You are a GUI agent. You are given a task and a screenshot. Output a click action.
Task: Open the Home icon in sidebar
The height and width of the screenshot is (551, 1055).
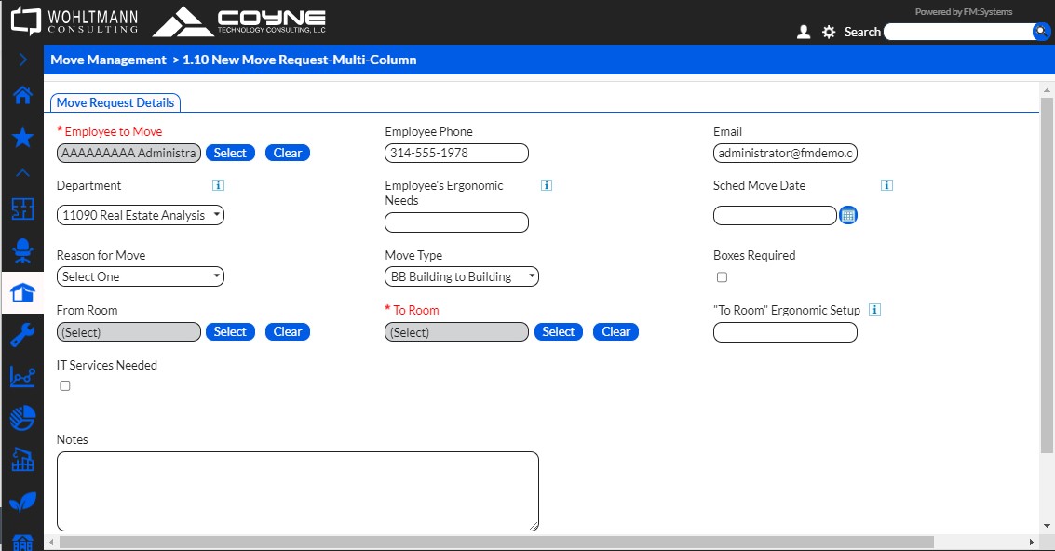(22, 96)
